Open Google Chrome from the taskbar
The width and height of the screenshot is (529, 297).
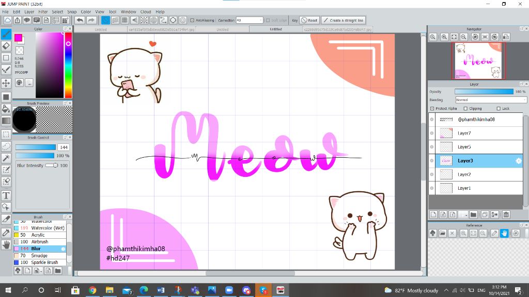pos(92,290)
